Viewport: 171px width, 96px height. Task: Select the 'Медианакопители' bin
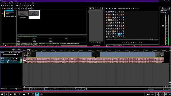pyautogui.click(x=10, y=12)
